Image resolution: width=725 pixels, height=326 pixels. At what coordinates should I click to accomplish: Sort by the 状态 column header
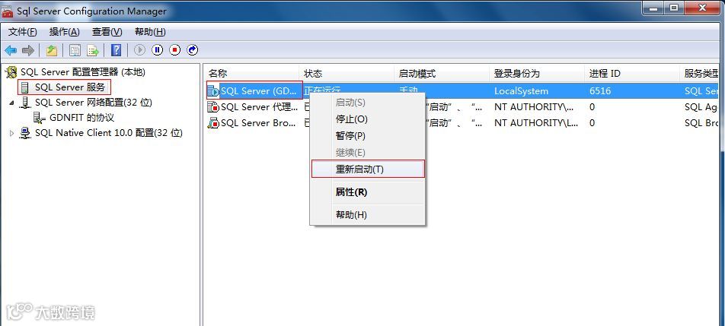[347, 73]
